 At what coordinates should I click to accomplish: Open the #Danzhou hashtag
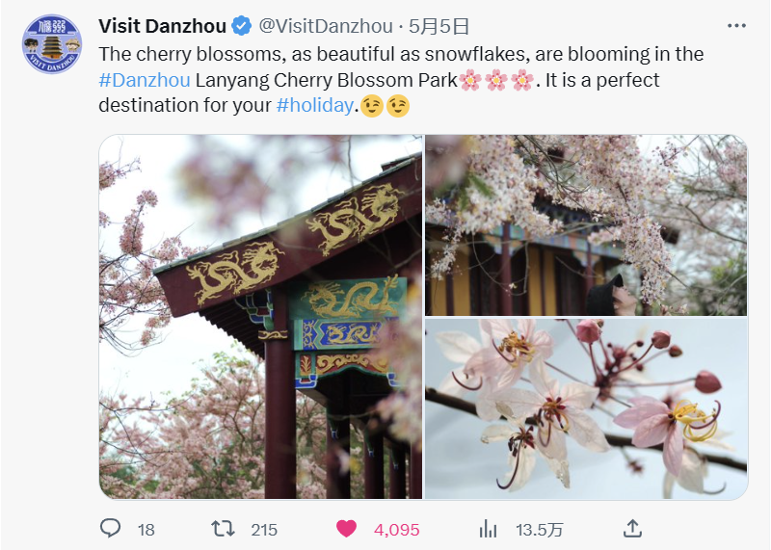point(145,80)
